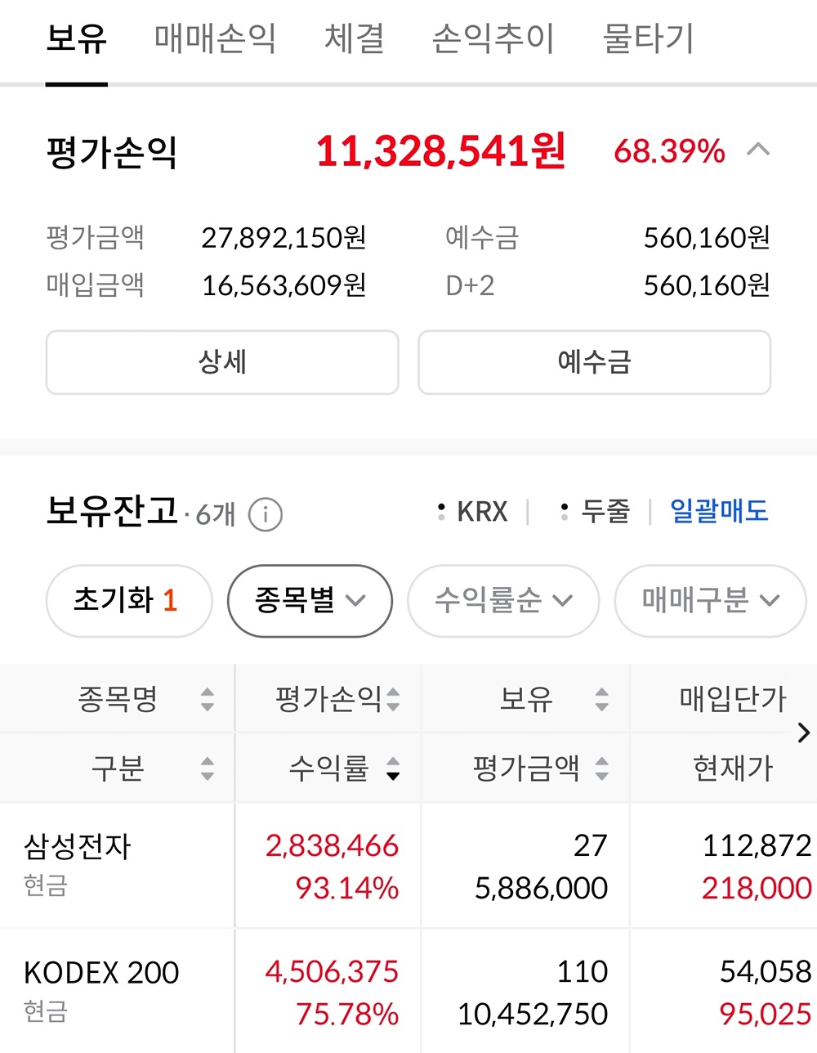Open the 종목별 dropdown filter
The image size is (817, 1053).
310,601
